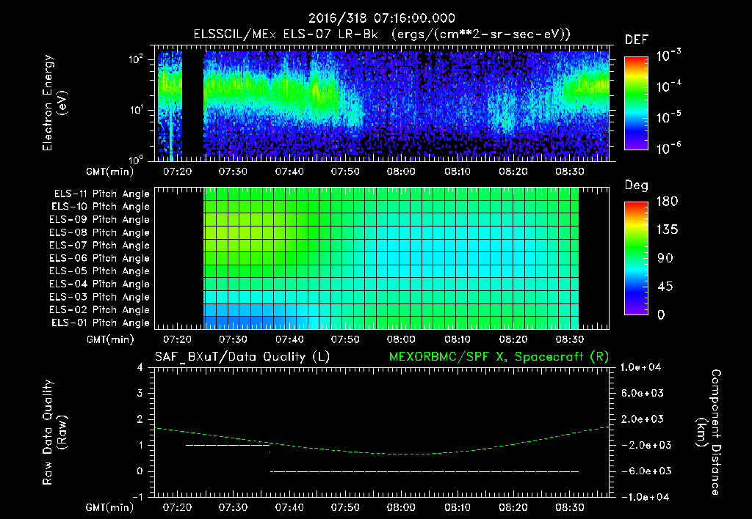752x519 pixels.
Task: Click the data quality line at level 0
Action: click(424, 471)
